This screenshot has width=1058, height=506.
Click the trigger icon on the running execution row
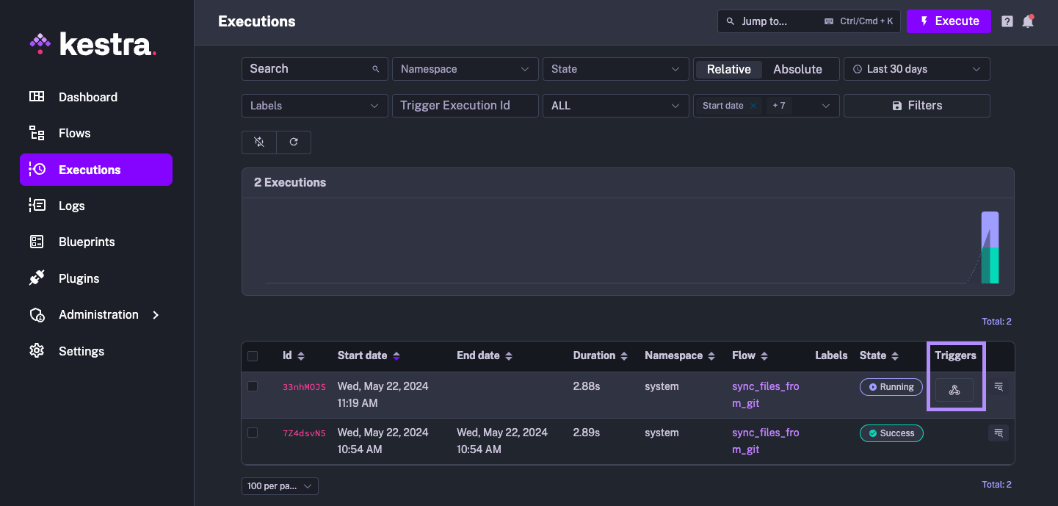(x=954, y=389)
